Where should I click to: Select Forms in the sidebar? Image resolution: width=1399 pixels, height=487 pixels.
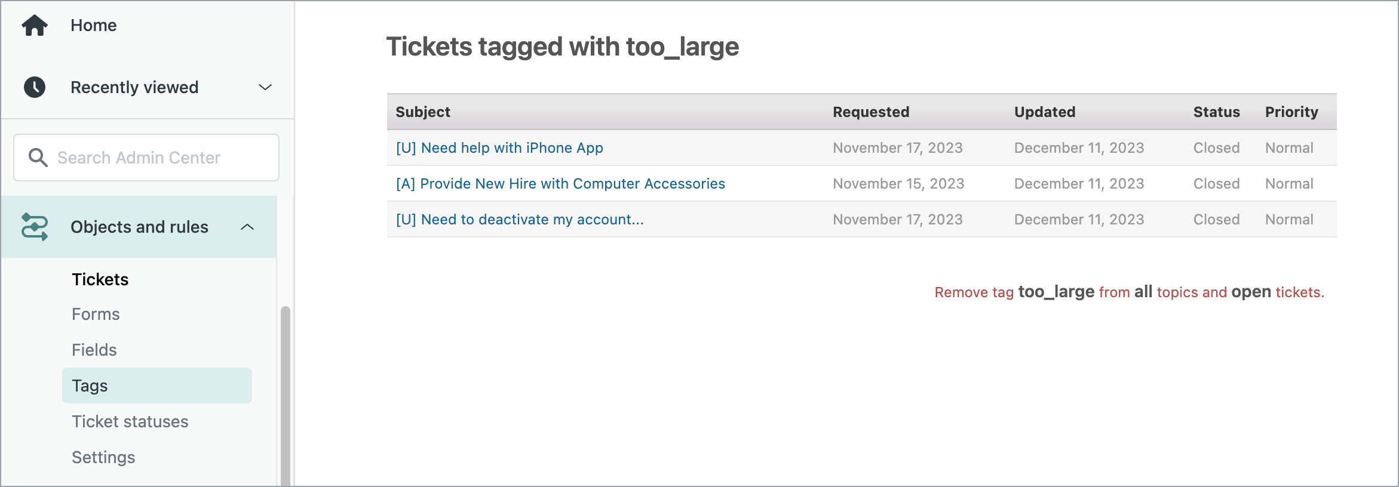pos(96,314)
